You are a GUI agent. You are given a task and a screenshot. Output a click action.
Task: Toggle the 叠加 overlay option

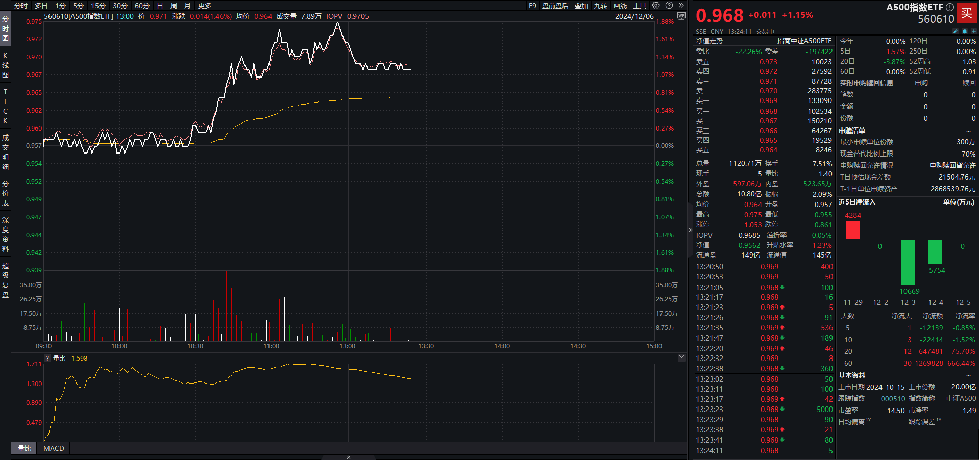point(581,6)
